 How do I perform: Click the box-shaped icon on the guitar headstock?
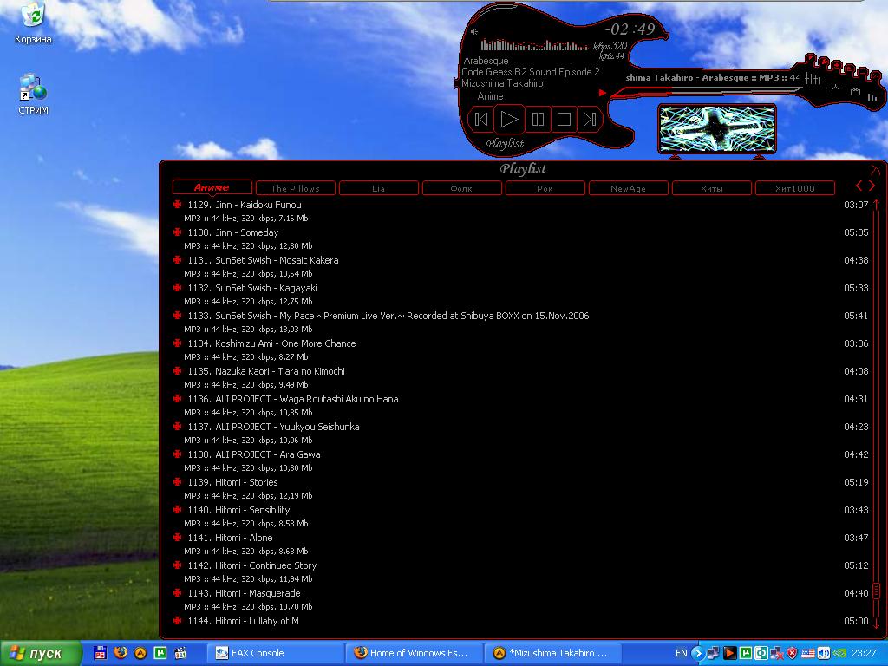[855, 92]
